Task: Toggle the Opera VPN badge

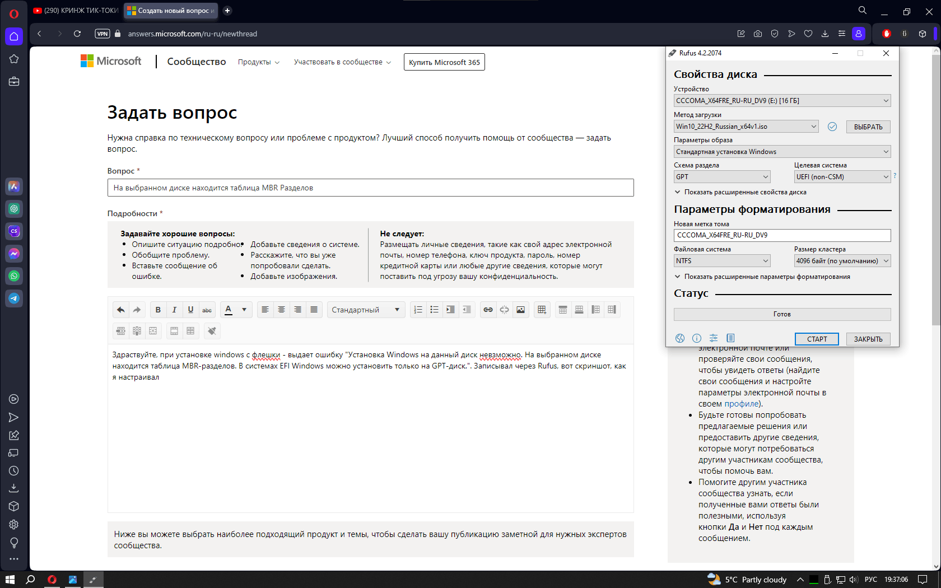Action: click(103, 34)
